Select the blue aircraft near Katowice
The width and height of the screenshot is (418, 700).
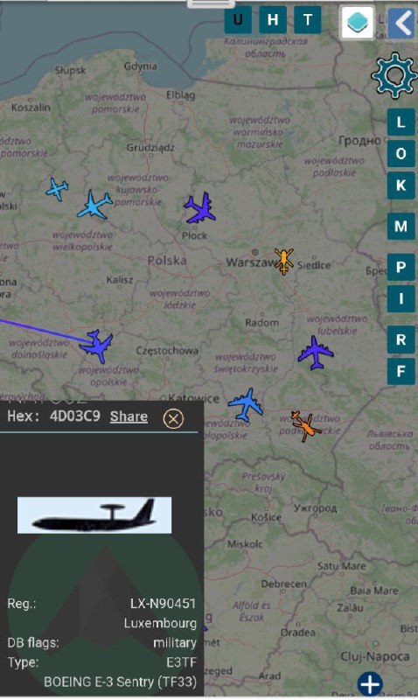click(246, 404)
